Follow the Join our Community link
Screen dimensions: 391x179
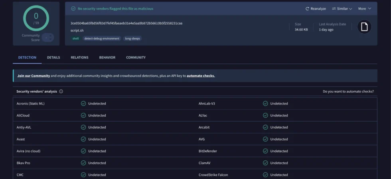[34, 76]
